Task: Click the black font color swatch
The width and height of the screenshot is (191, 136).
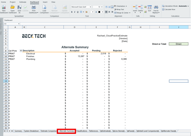Action: [99, 12]
